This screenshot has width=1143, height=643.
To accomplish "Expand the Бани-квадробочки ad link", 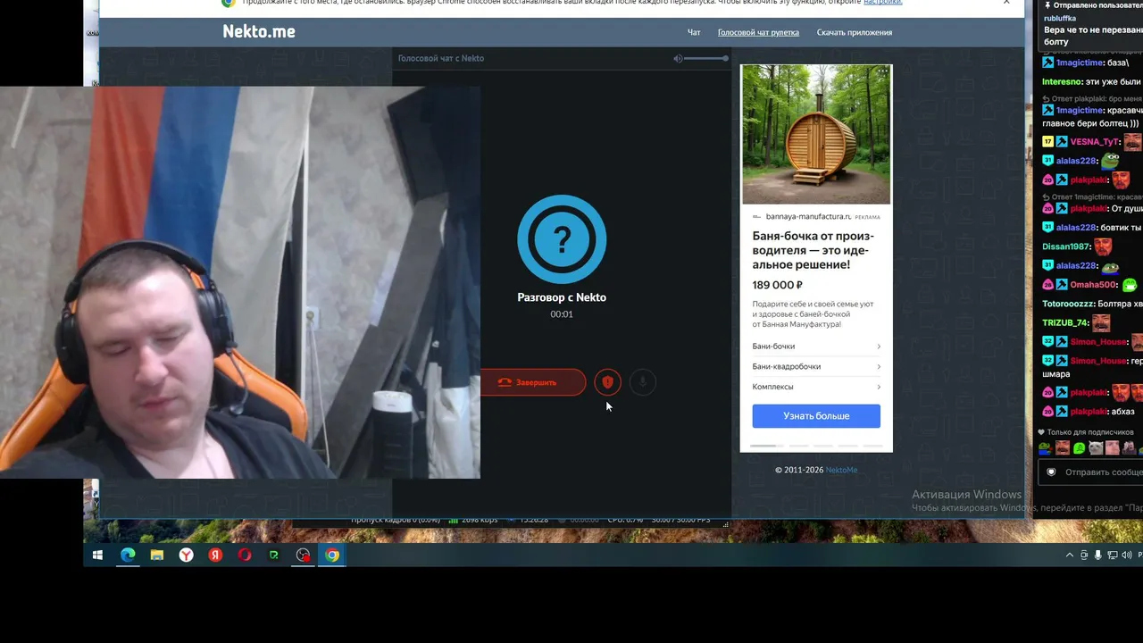I will (816, 366).
